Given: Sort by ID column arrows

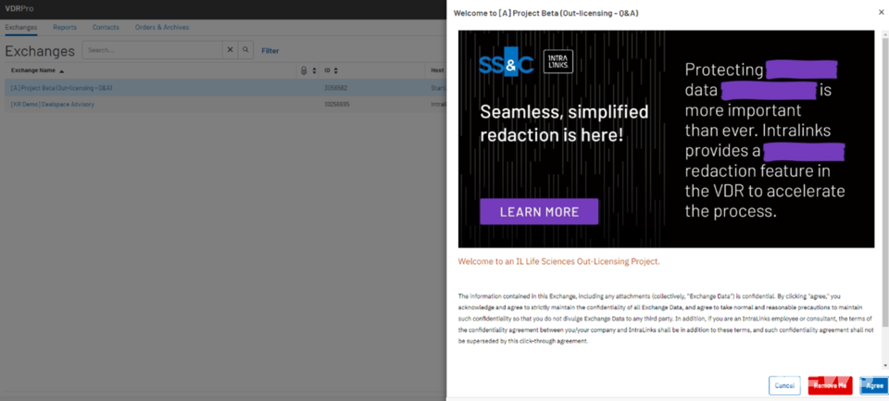Looking at the screenshot, I should [x=336, y=70].
